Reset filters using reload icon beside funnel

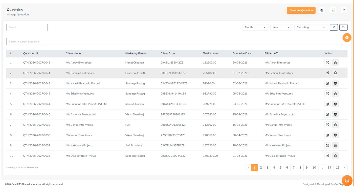343,27
